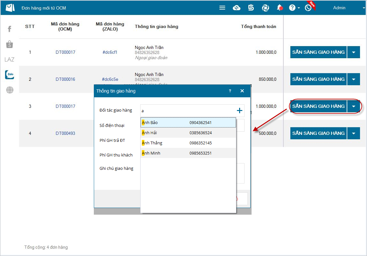Viewport: 367px width, 256px height.
Task: Open order link DT000493
Action: tap(65, 133)
